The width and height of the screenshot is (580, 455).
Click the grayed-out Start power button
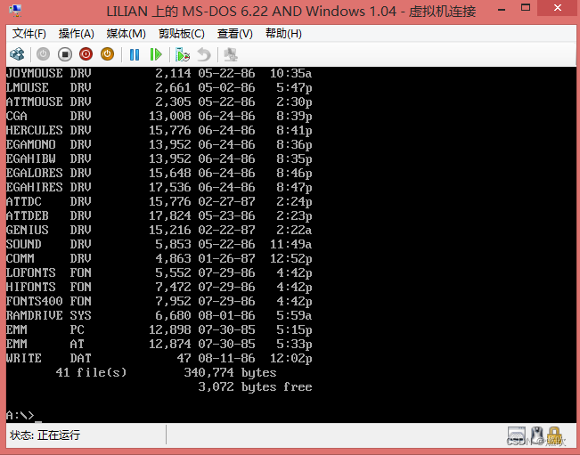[43, 54]
